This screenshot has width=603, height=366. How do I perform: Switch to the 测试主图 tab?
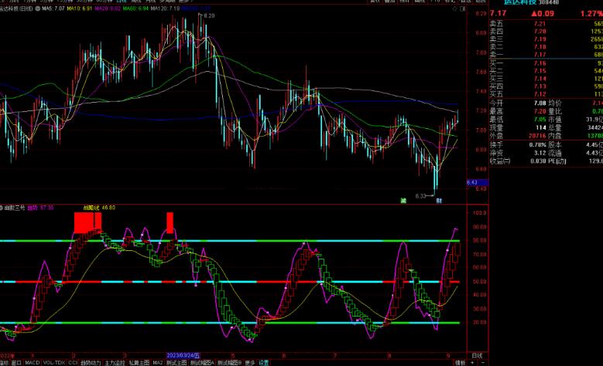coord(176,363)
